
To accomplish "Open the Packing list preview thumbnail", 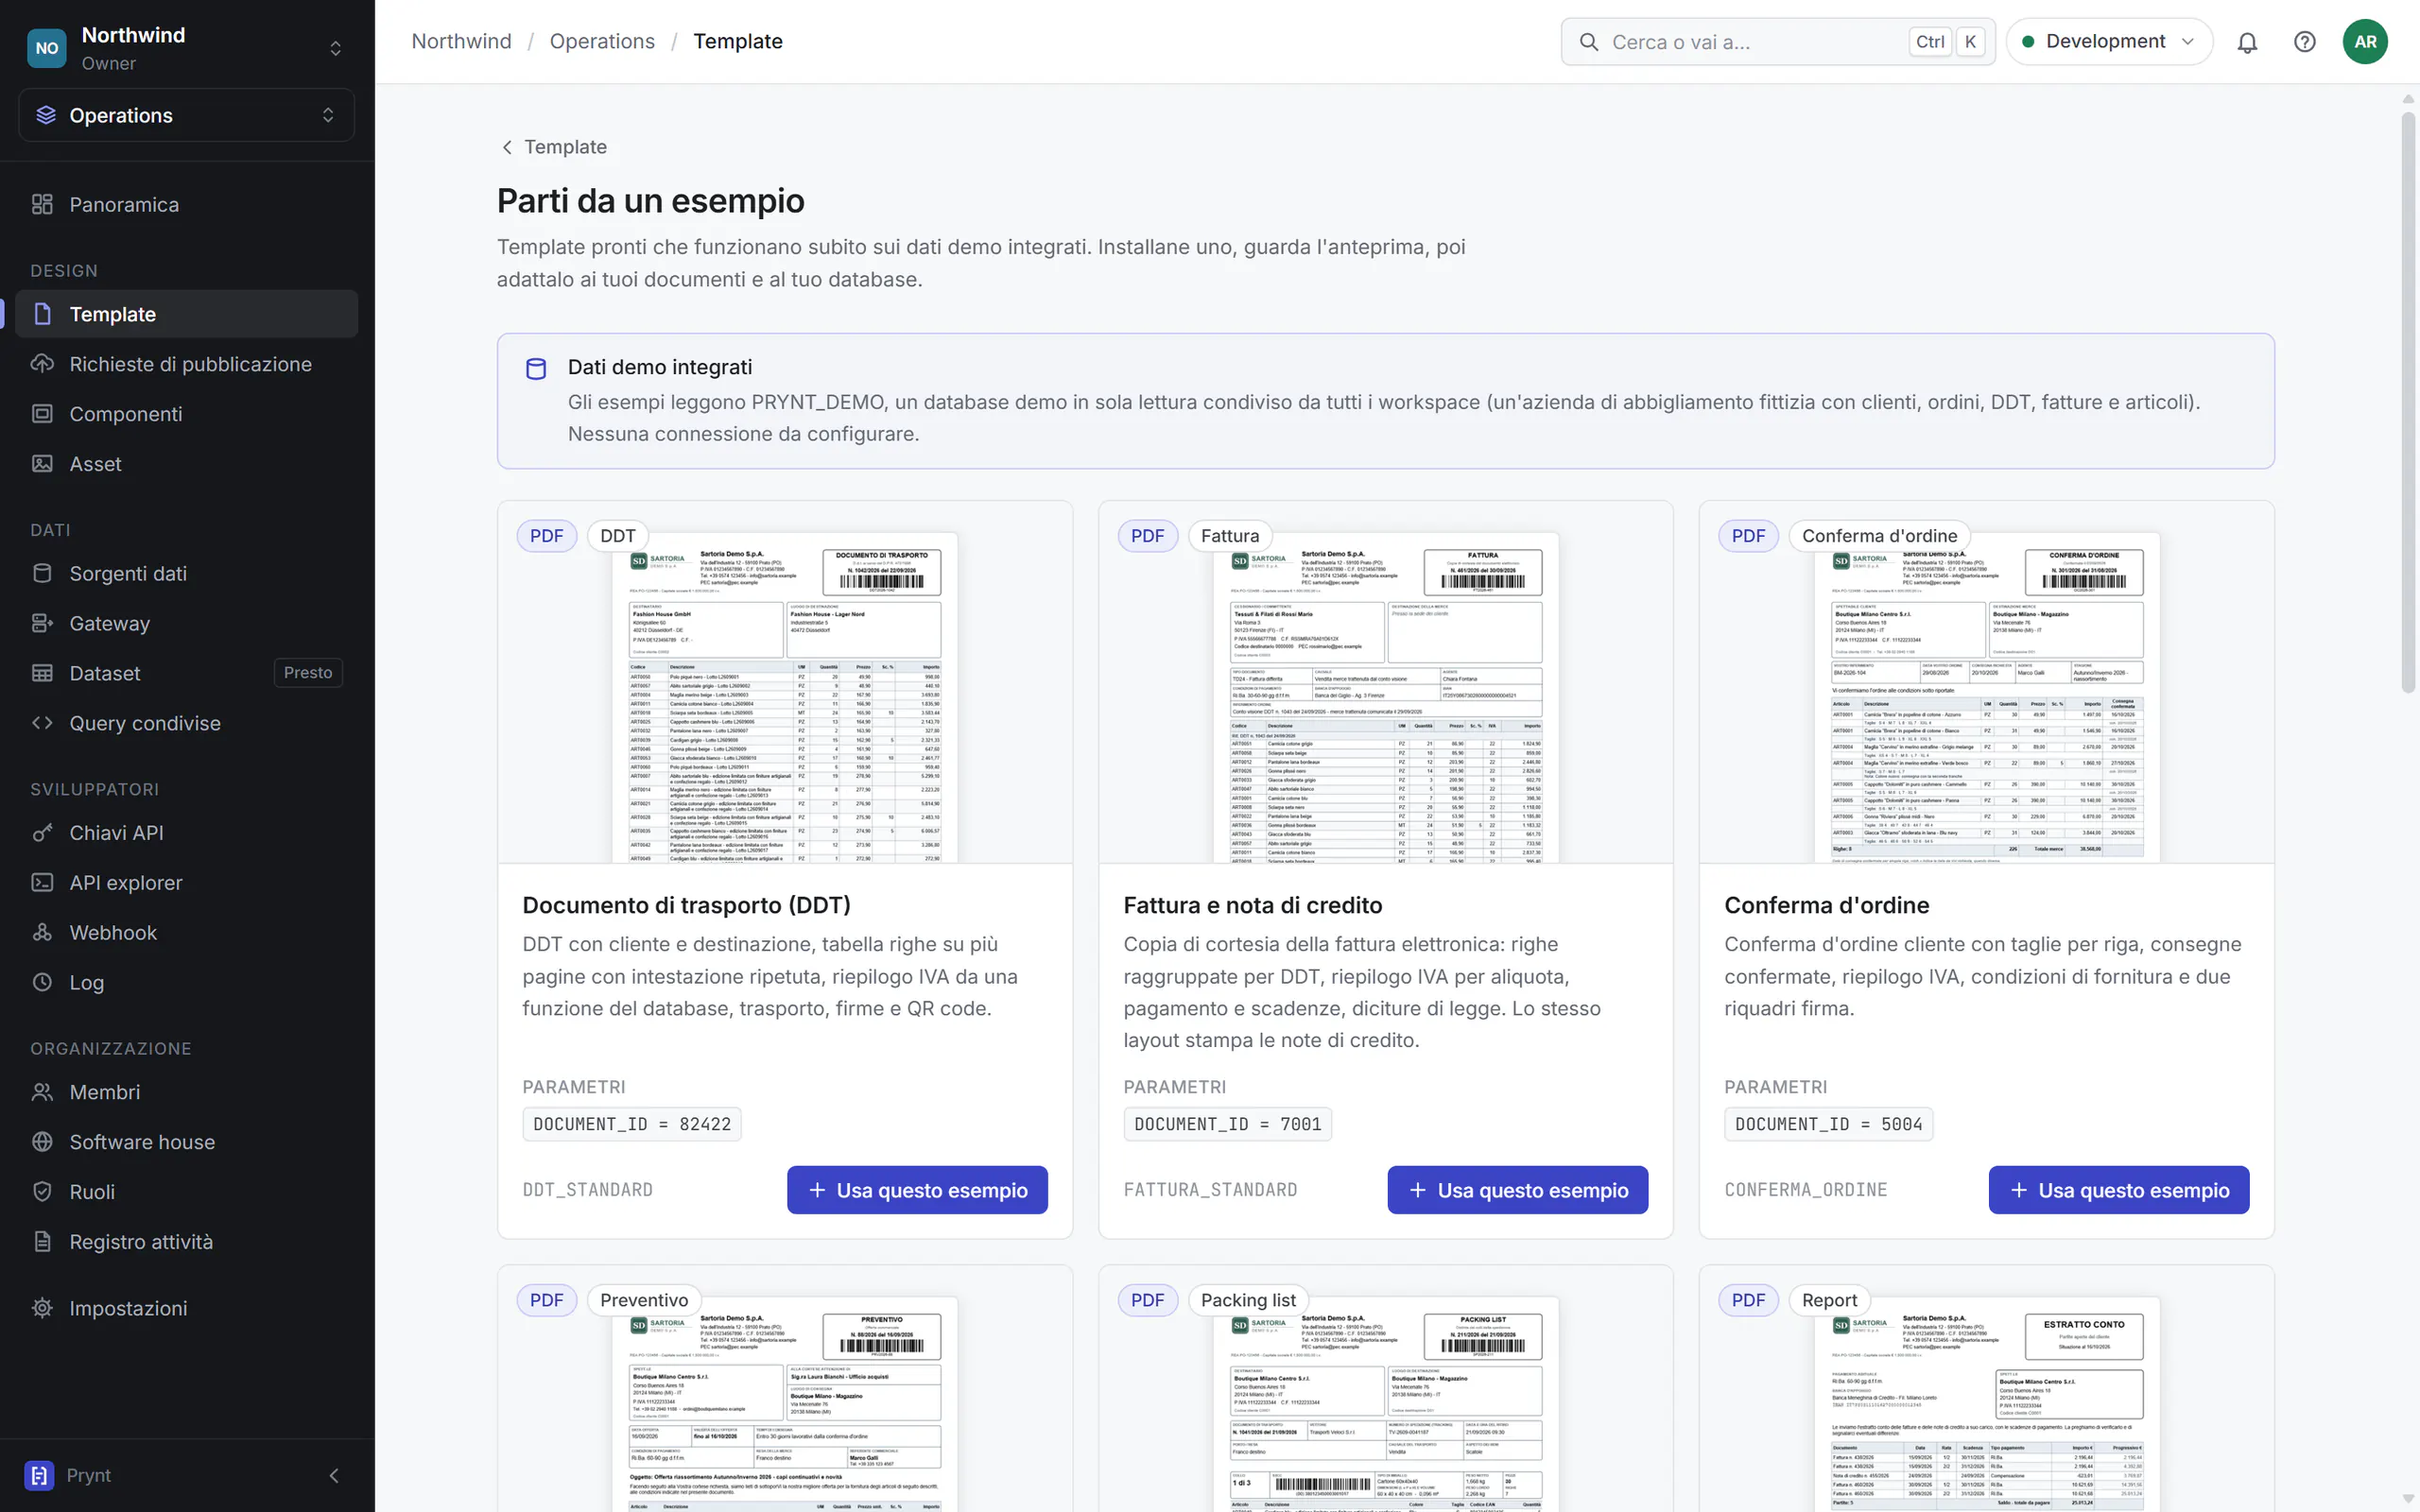I will click(1386, 1404).
